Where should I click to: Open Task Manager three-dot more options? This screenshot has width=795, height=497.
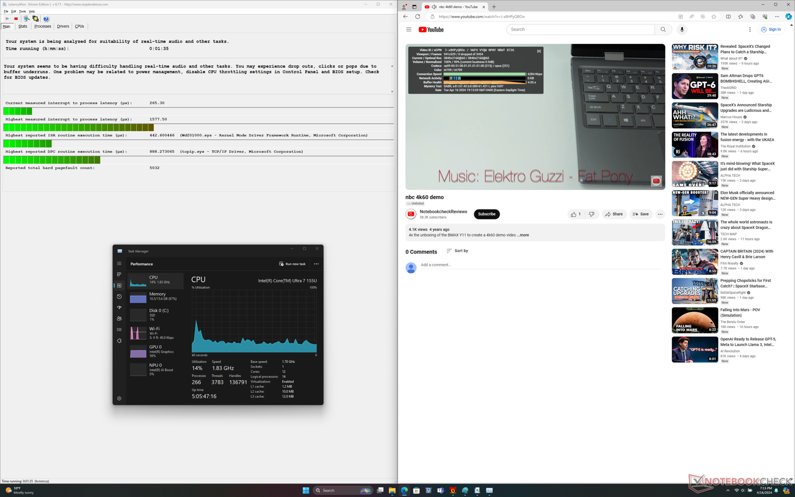(x=316, y=264)
